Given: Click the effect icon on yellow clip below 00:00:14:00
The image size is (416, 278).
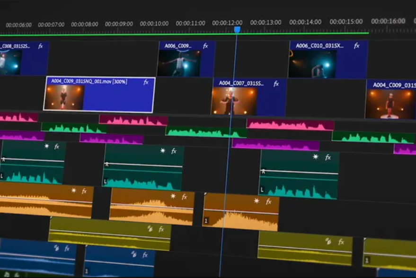Looking at the screenshot, I should (x=328, y=241).
